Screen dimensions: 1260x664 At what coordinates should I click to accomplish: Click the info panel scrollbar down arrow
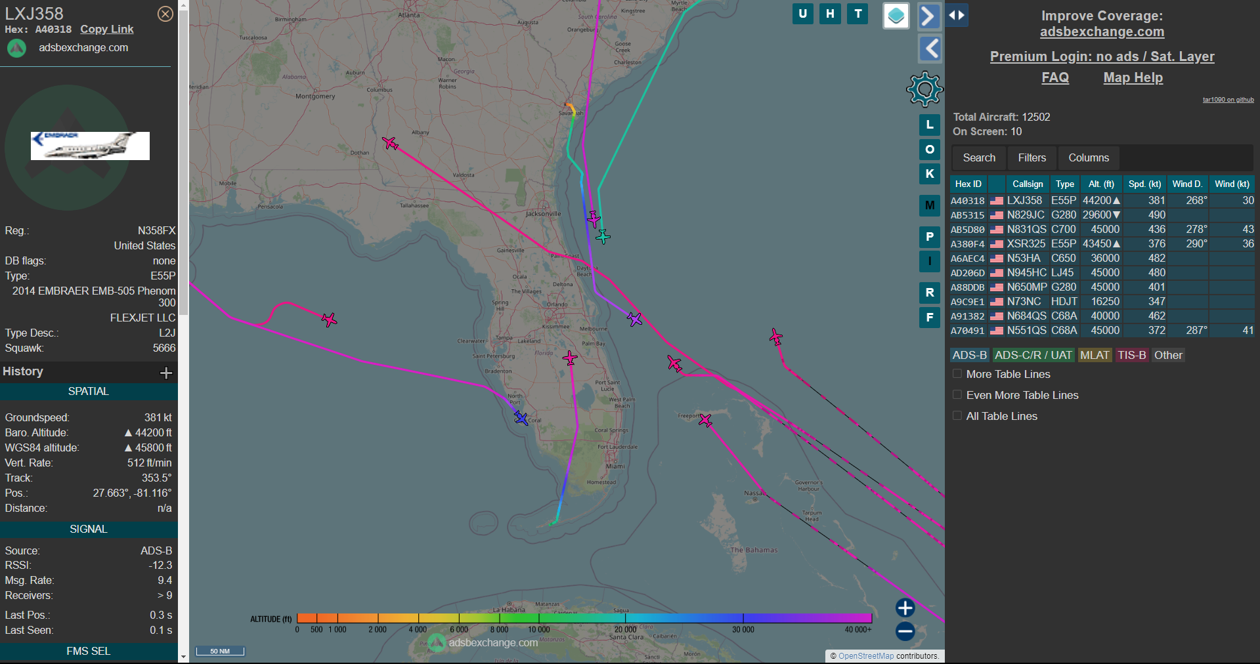(x=183, y=656)
